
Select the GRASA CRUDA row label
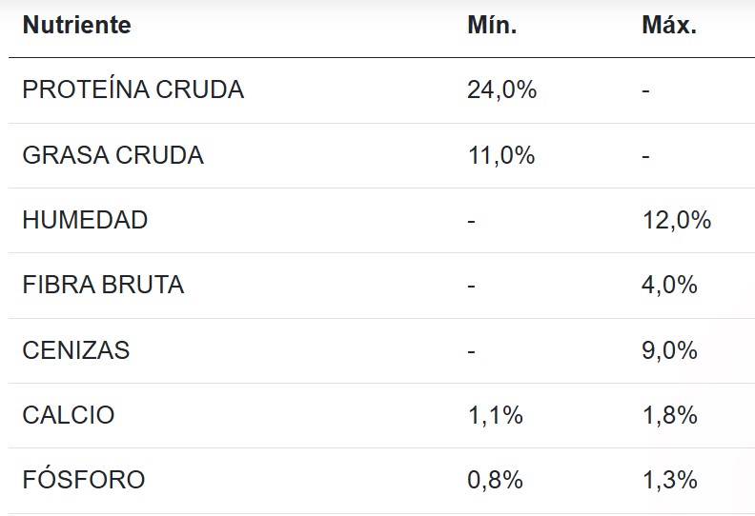113,155
